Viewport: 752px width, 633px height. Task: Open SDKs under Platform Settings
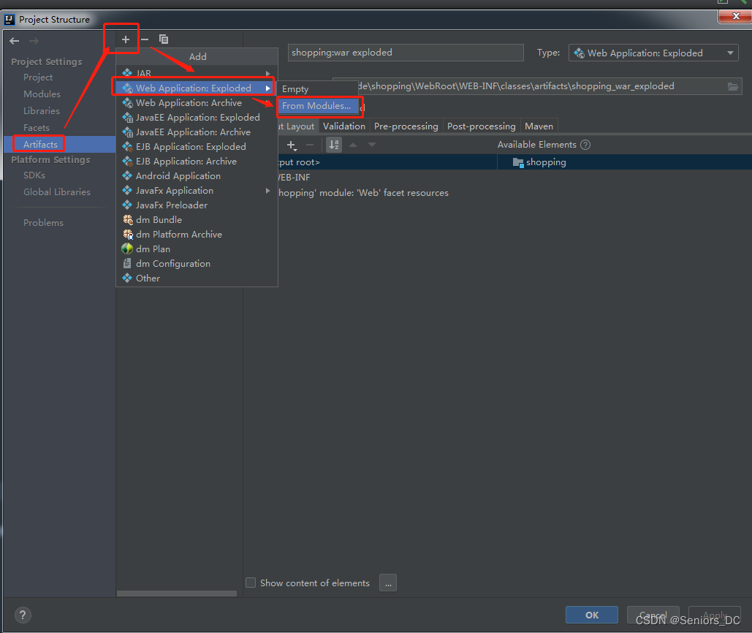pyautogui.click(x=34, y=175)
